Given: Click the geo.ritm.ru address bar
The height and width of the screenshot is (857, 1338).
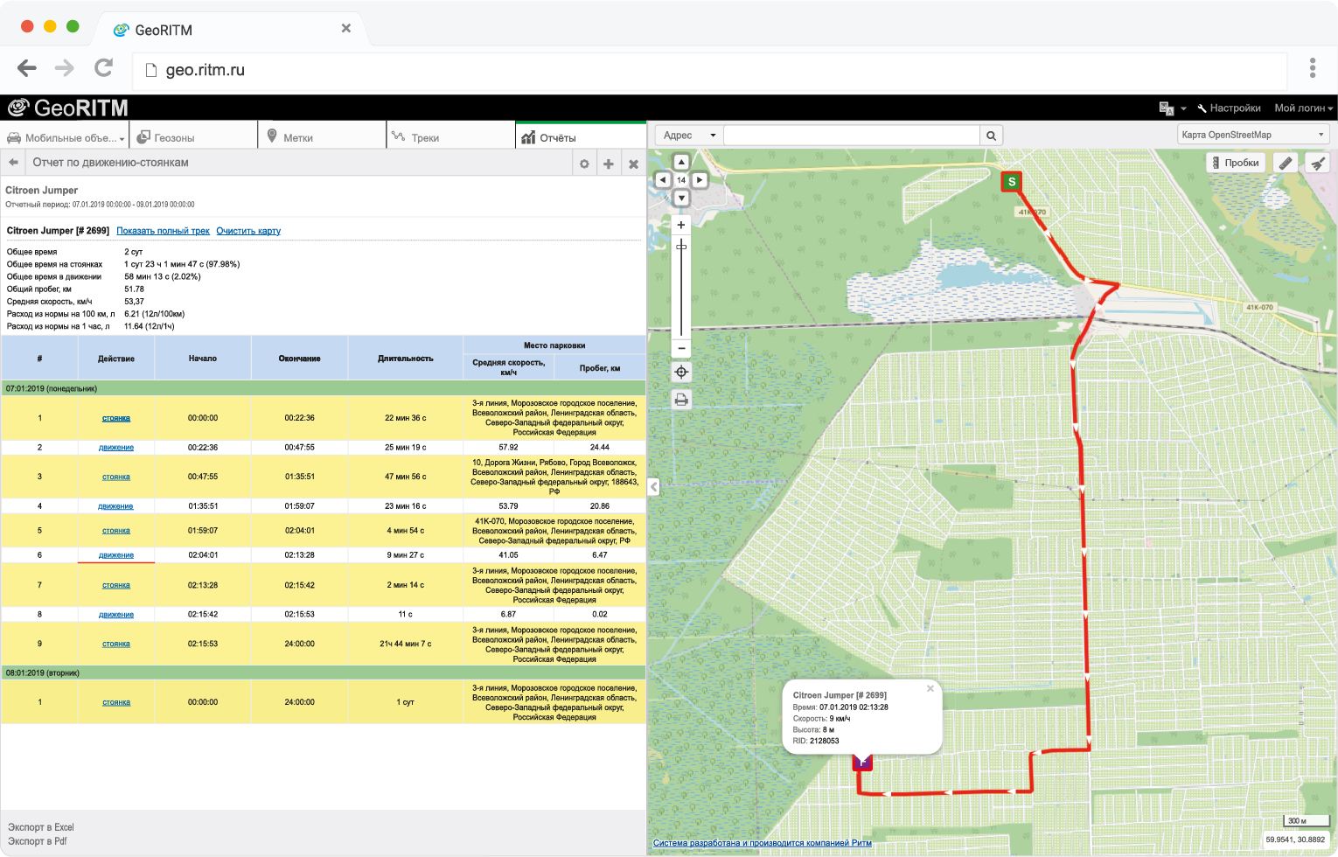Looking at the screenshot, I should pyautogui.click(x=709, y=70).
